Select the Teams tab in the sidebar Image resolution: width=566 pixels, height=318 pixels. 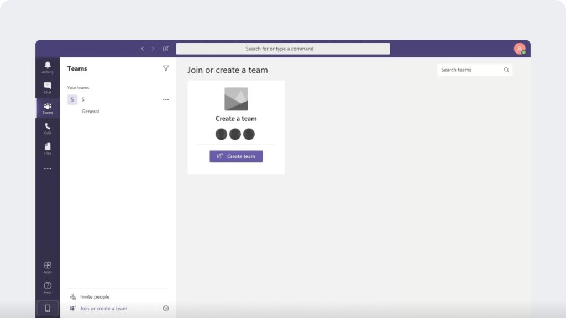click(x=48, y=107)
